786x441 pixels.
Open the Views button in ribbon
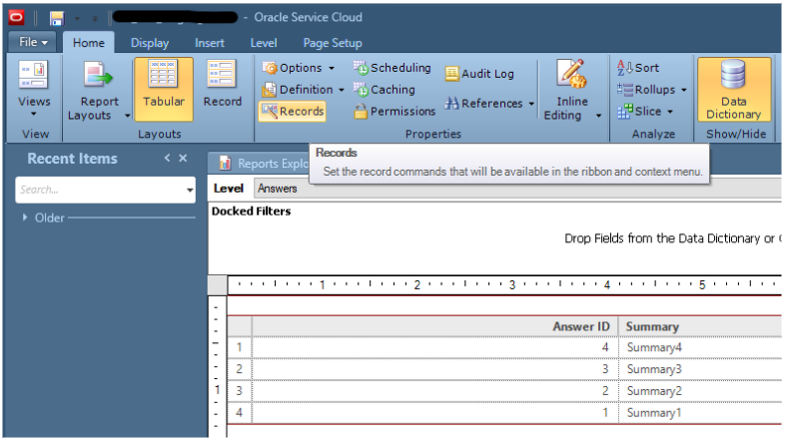pyautogui.click(x=34, y=89)
